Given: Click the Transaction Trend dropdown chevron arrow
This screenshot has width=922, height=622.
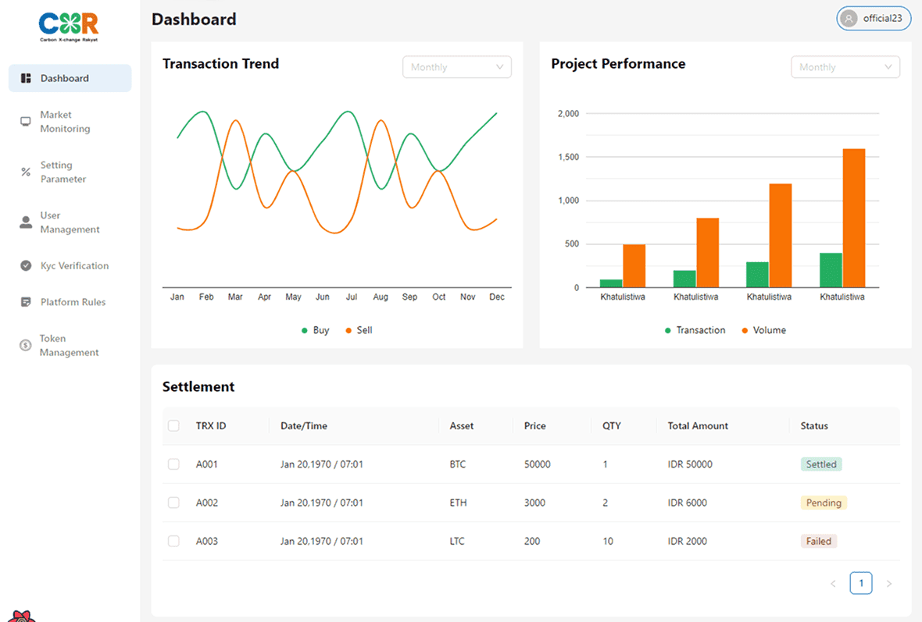Looking at the screenshot, I should click(x=499, y=67).
